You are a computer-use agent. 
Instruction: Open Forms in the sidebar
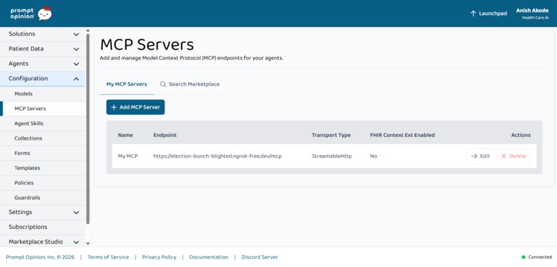point(43,154)
